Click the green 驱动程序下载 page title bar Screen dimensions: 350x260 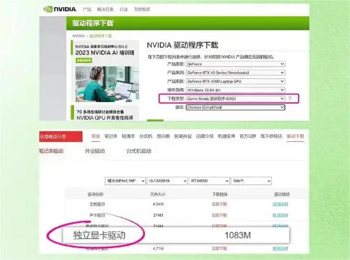(188, 23)
